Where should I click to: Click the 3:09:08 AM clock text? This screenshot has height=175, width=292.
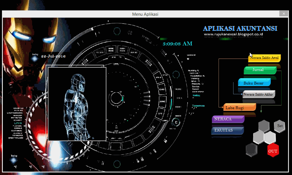point(178,44)
